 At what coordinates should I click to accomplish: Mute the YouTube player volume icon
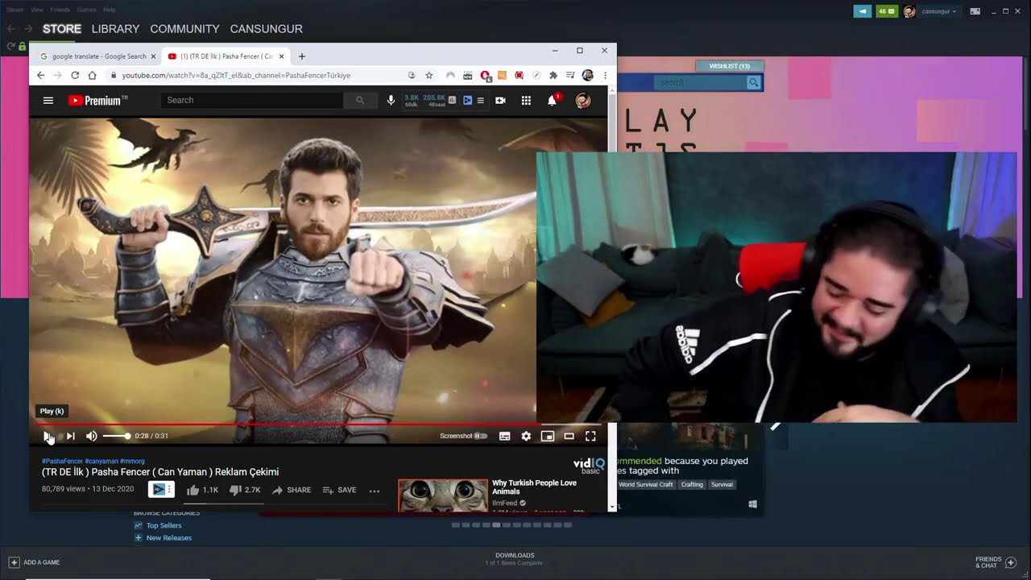92,436
